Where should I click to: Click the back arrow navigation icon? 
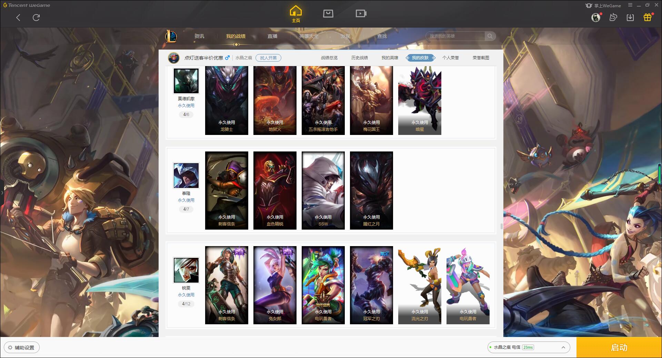point(18,18)
